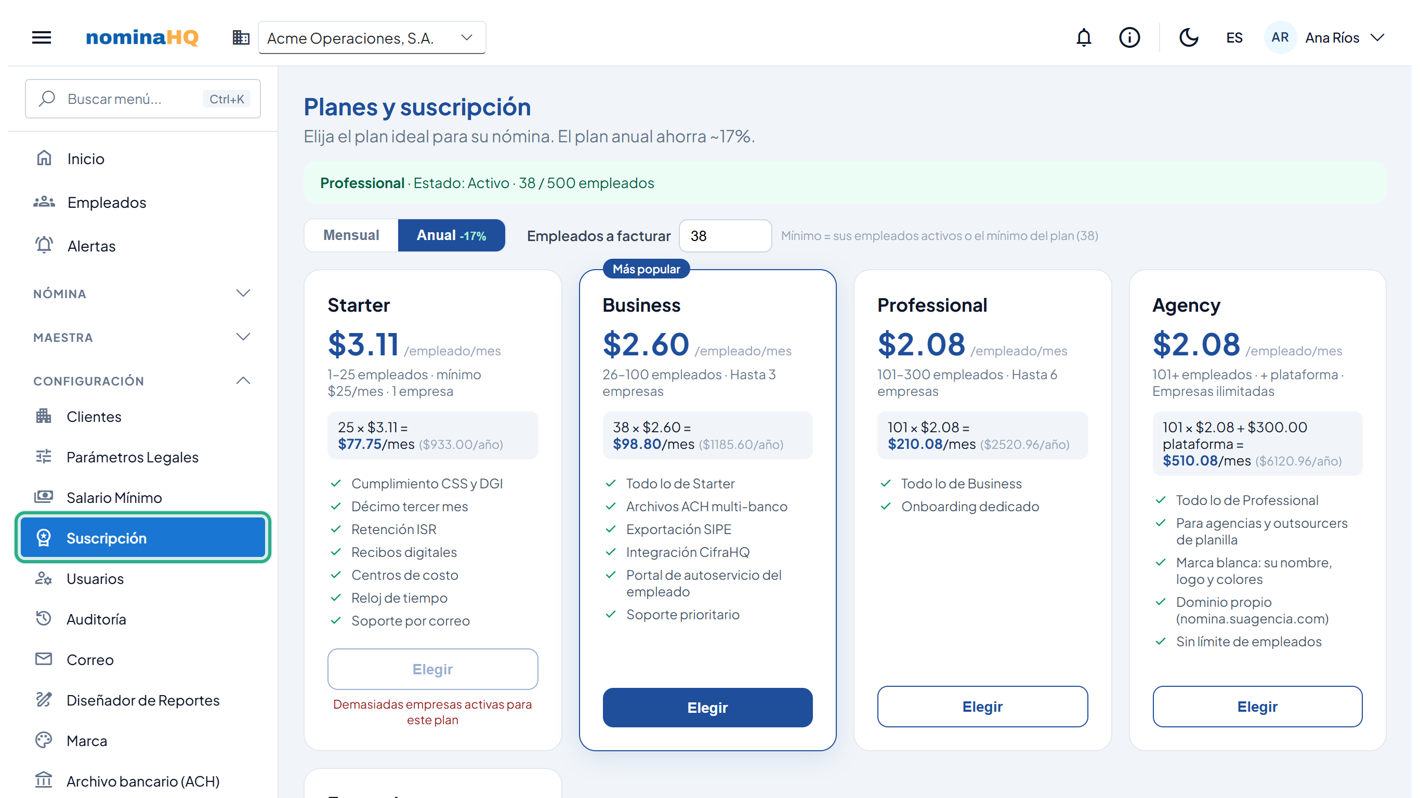Click the Parámetros Legales sliders icon
Screen dimensions: 1420x798
44,457
